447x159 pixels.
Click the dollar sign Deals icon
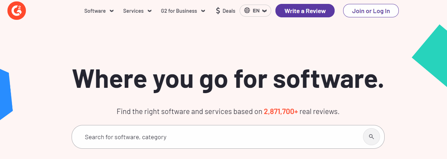click(218, 11)
